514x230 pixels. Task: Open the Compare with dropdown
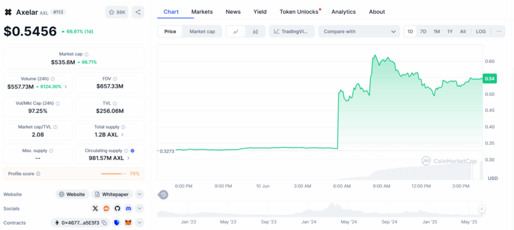tap(359, 32)
